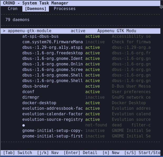Select the gnome-initial-setup-copy- daemon
This screenshot has height=157, width=163.
53,131
